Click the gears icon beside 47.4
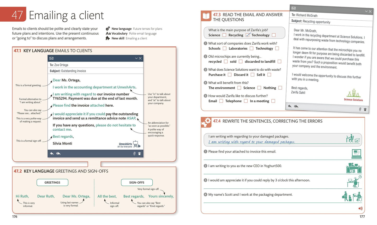The width and height of the screenshot is (377, 225). coord(206,122)
